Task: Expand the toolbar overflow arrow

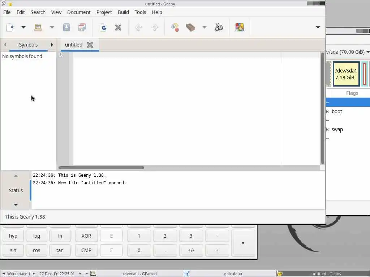Action: click(x=318, y=27)
